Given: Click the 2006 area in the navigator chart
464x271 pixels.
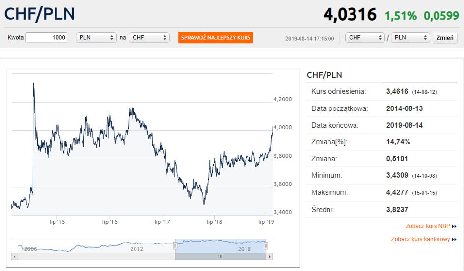Looking at the screenshot, I should [30, 248].
